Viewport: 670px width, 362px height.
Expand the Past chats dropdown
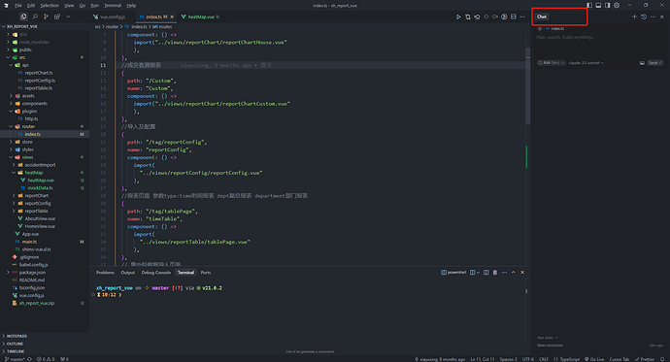click(x=547, y=338)
